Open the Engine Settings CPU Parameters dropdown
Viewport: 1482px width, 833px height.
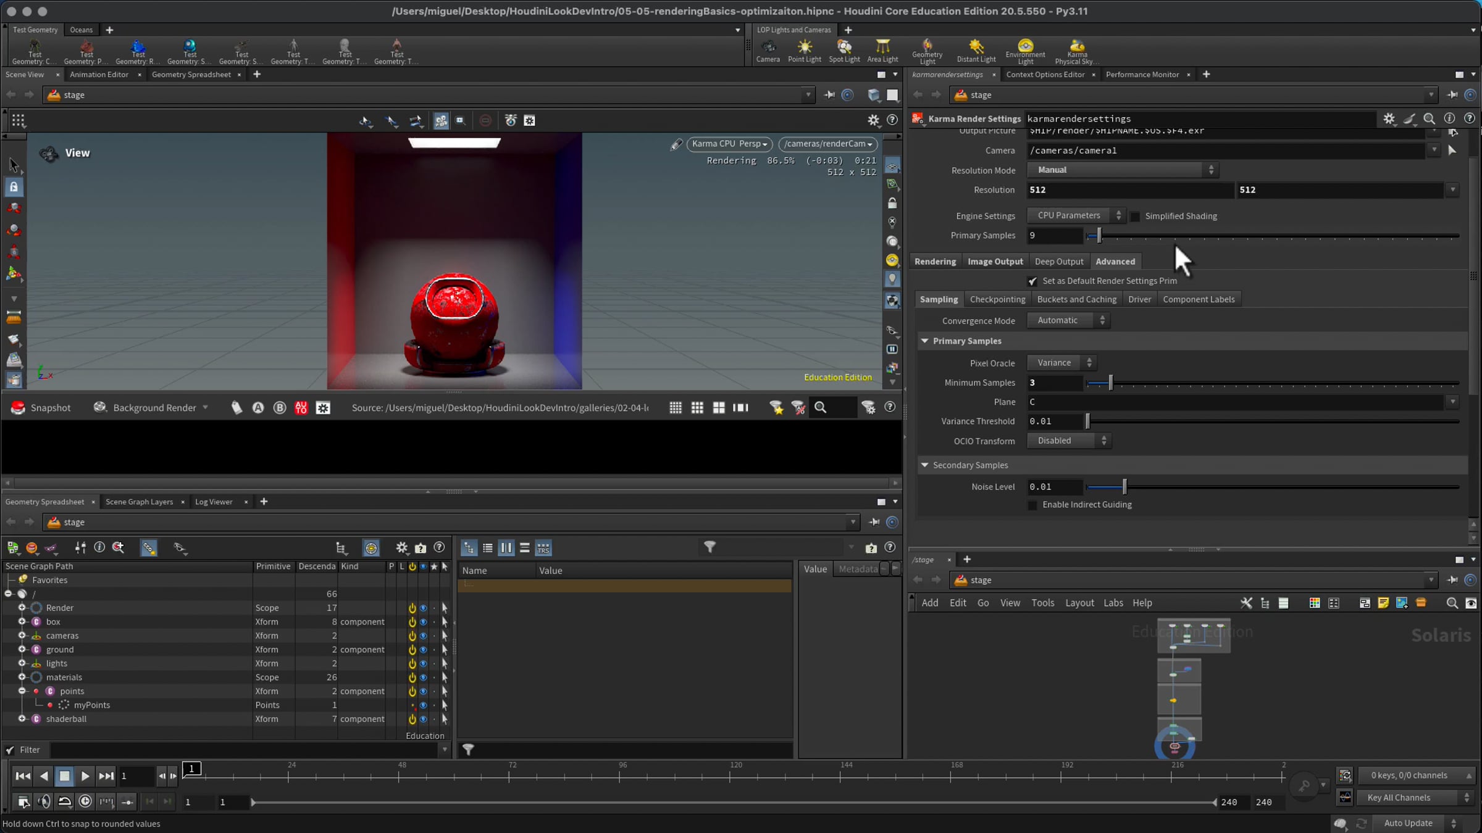pyautogui.click(x=1075, y=215)
